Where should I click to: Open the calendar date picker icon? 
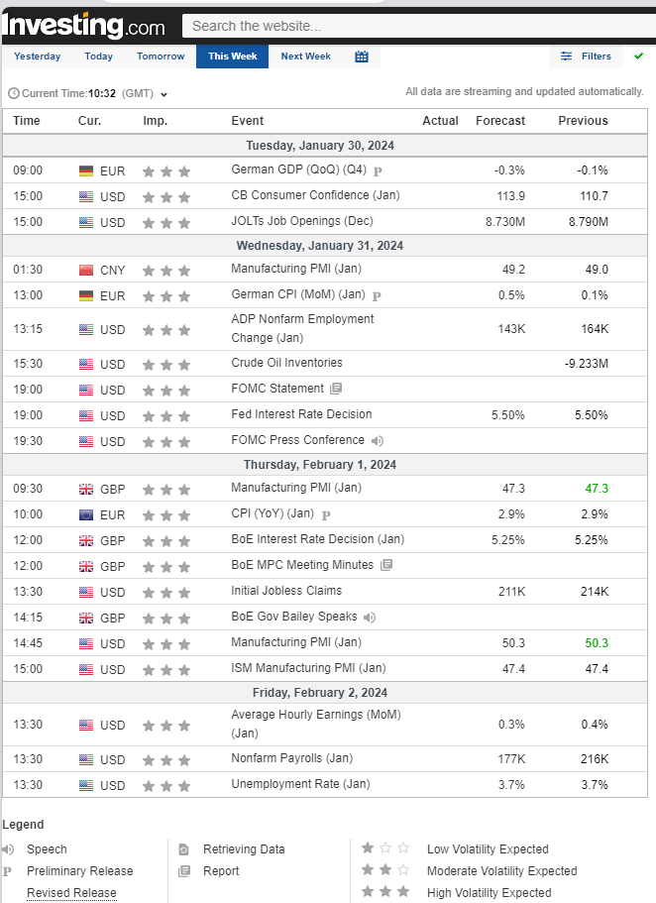click(x=362, y=56)
